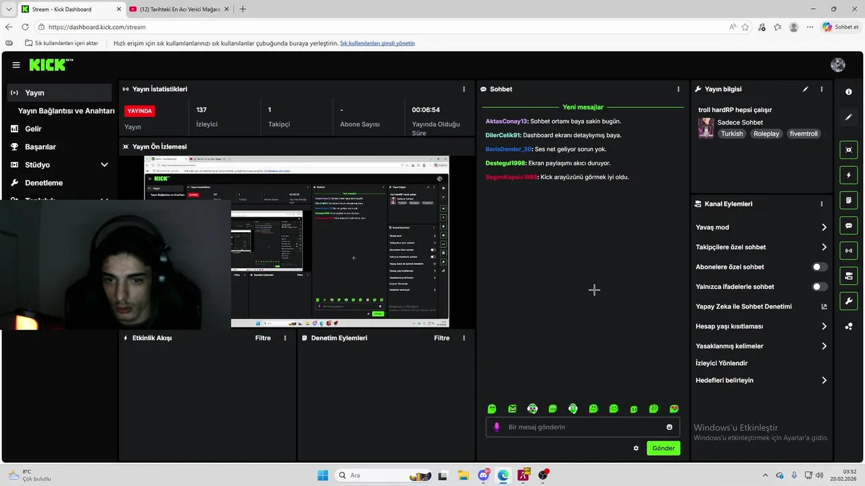Open OBS Studio icon on taskbar
This screenshot has height=486, width=865.
543,475
